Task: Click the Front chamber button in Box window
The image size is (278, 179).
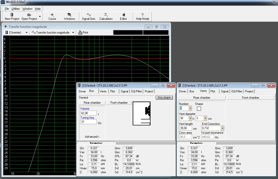Action: [x=119, y=103]
